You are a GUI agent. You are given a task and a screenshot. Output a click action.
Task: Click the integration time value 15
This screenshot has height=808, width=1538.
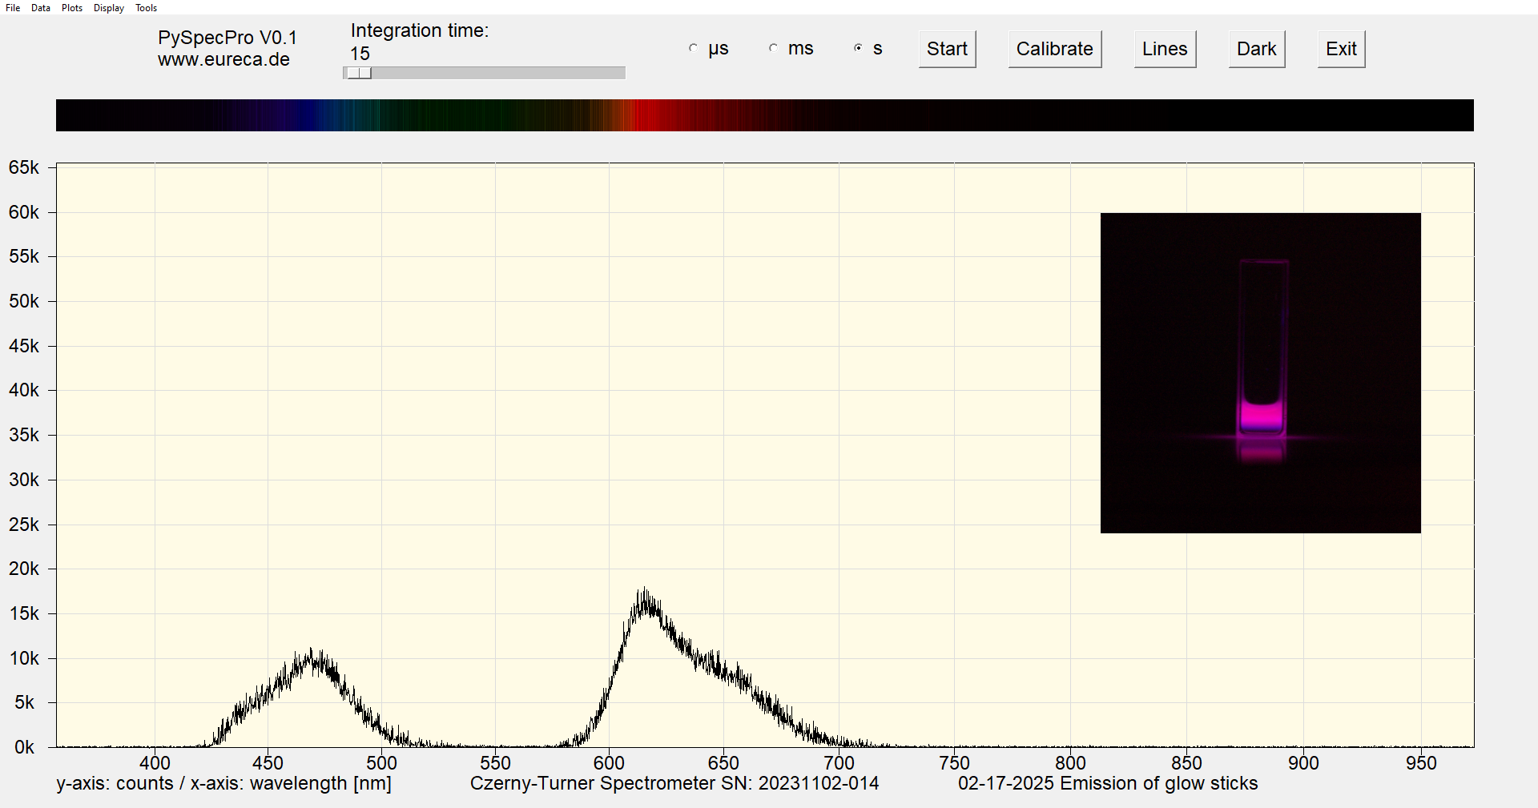(x=360, y=54)
